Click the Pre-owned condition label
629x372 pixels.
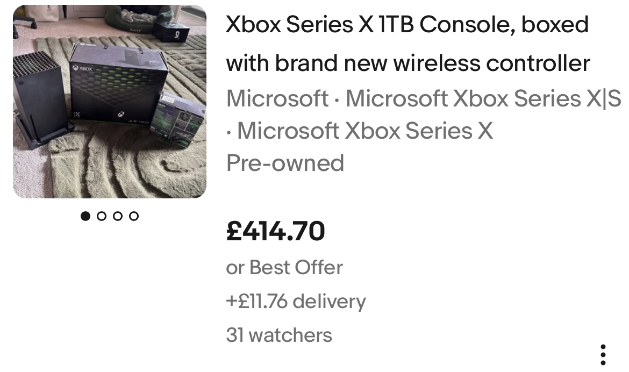click(x=285, y=163)
